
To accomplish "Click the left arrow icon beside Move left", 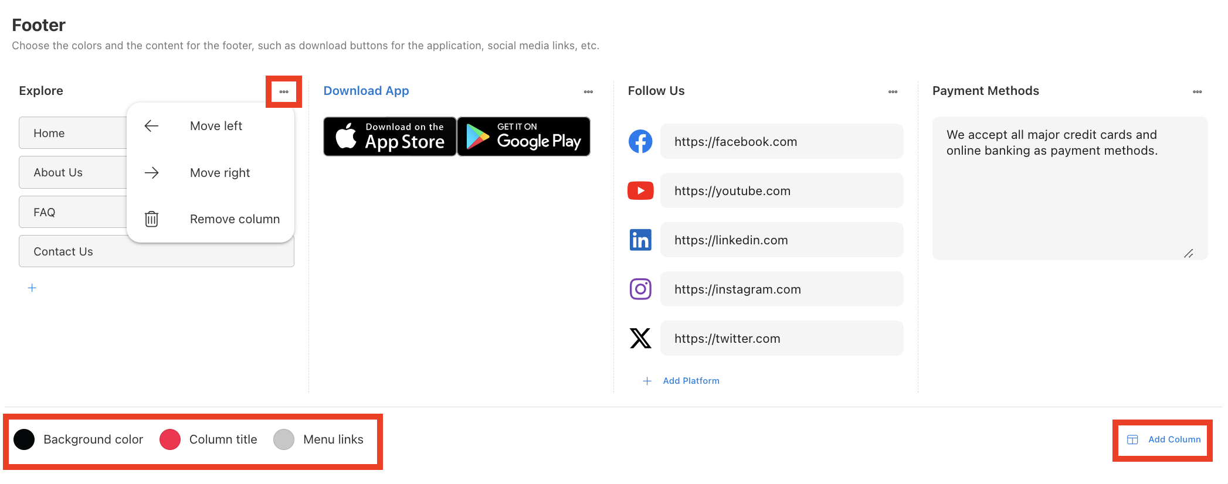I will (151, 126).
